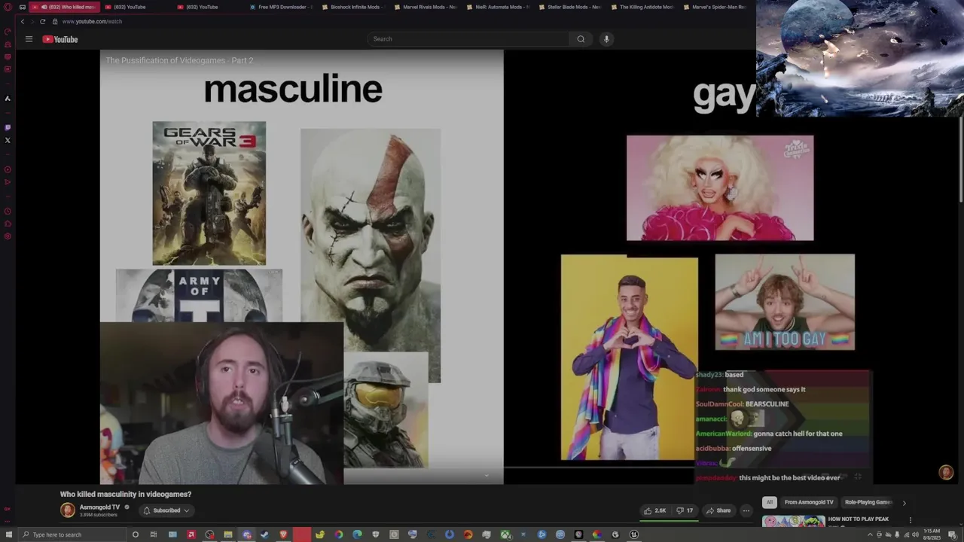
Task: Go back with browser back arrow
Action: point(23,21)
